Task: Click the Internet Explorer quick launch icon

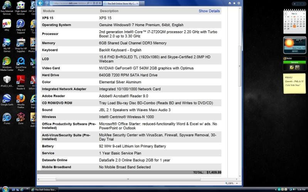Action: coord(22,189)
